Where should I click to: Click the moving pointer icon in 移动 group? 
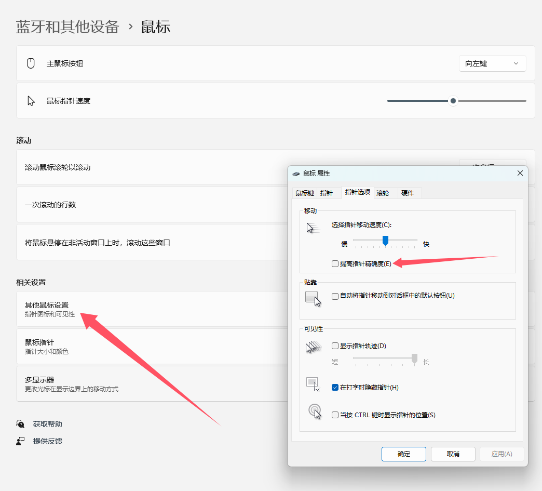313,228
